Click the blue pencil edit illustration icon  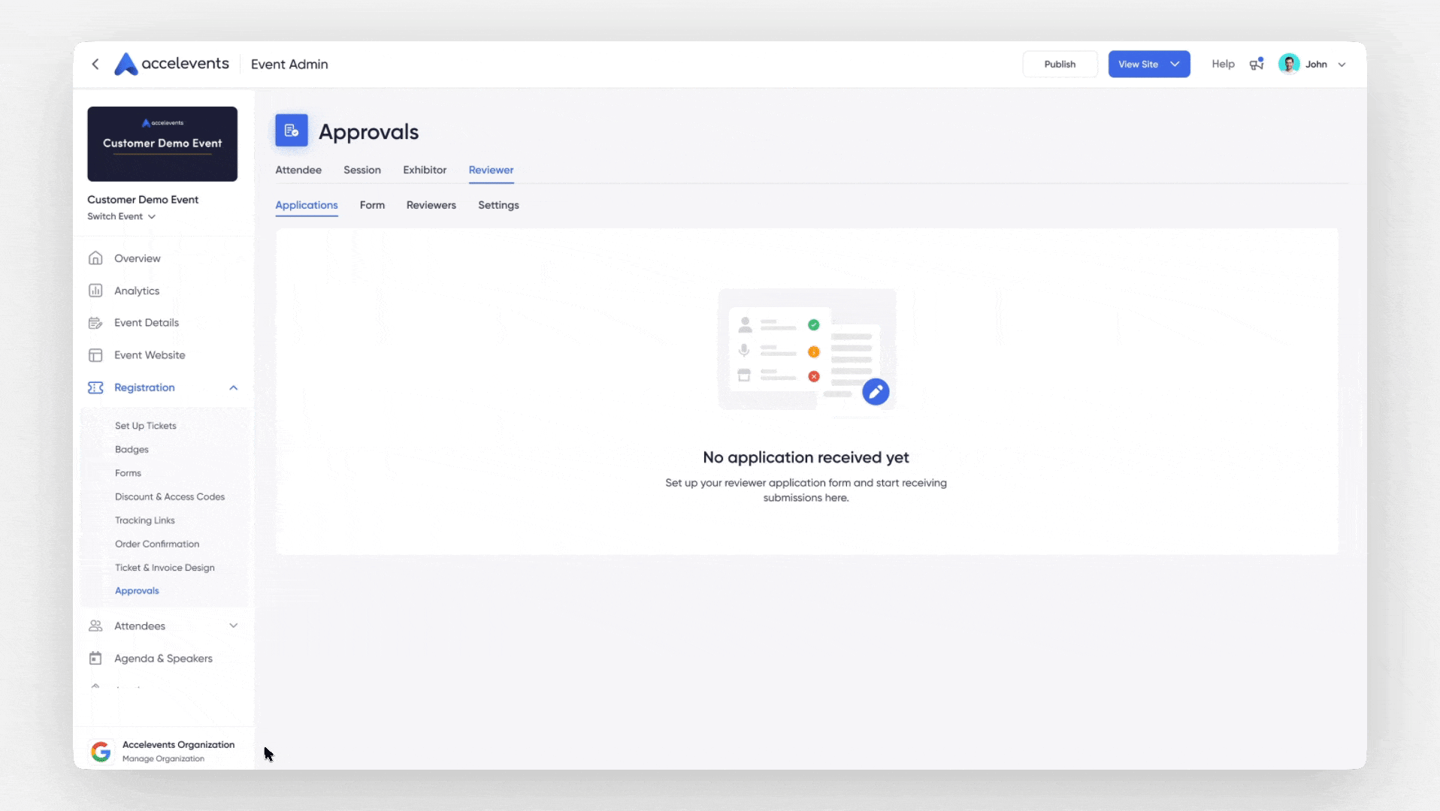(x=876, y=392)
